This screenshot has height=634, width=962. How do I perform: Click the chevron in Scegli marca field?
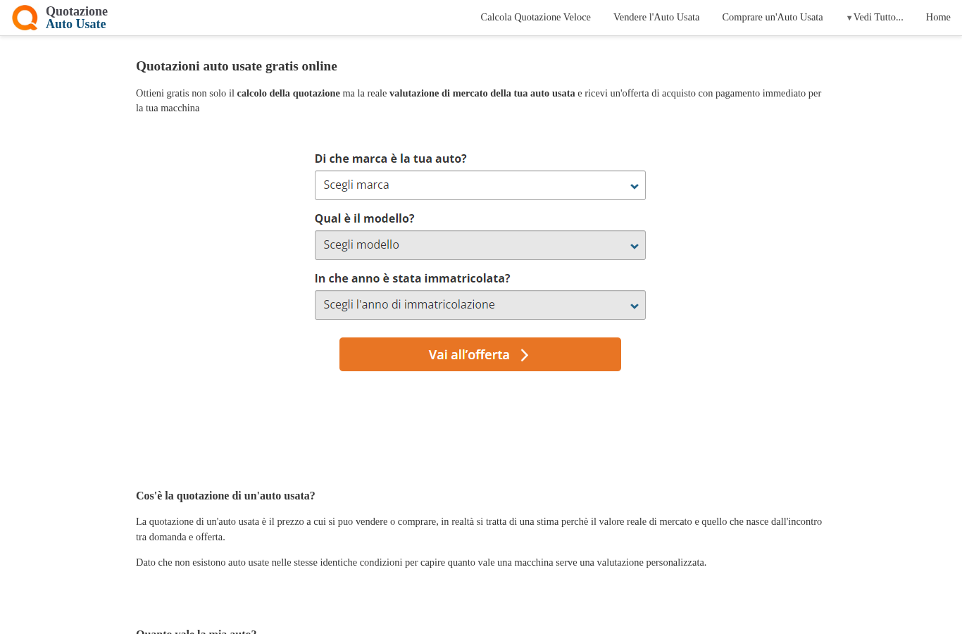coord(634,186)
